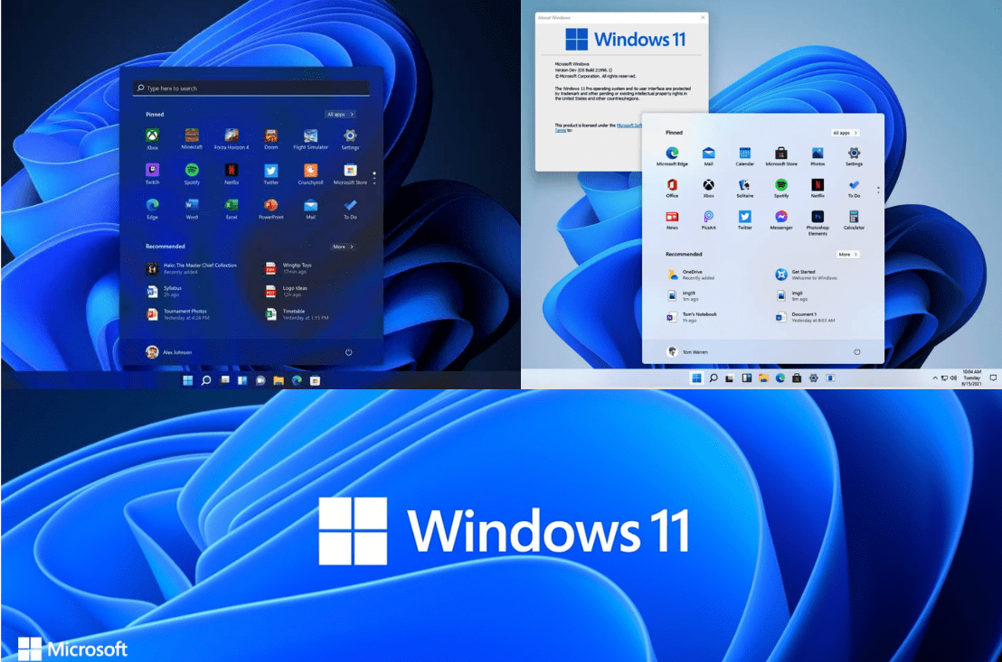Launch Flight Simulator from pinned apps
Image resolution: width=1002 pixels, height=662 pixels.
pyautogui.click(x=310, y=138)
